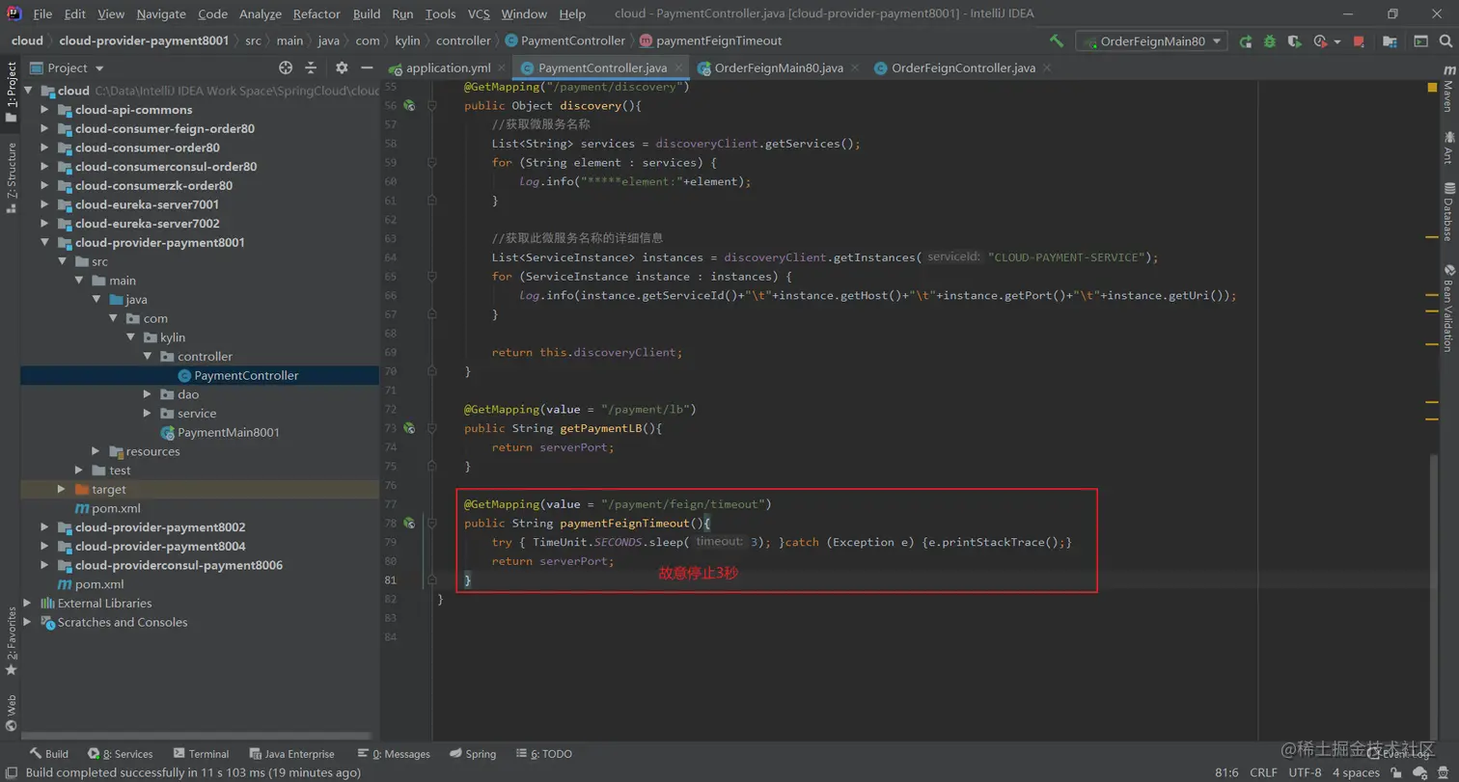The height and width of the screenshot is (782, 1459).
Task: Click the gutter icon on line 56
Action: point(409,105)
